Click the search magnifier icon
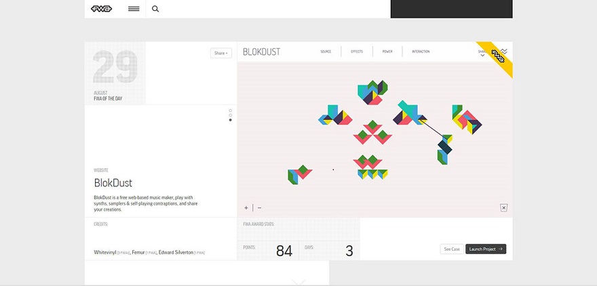 155,9
